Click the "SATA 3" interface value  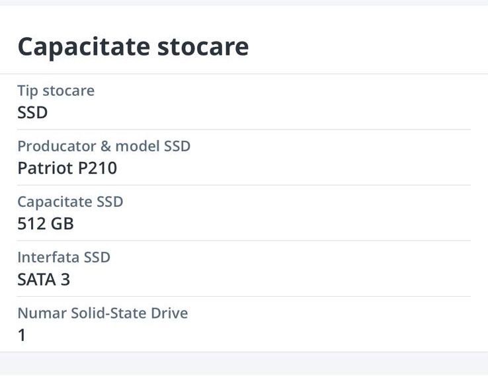[x=44, y=279]
